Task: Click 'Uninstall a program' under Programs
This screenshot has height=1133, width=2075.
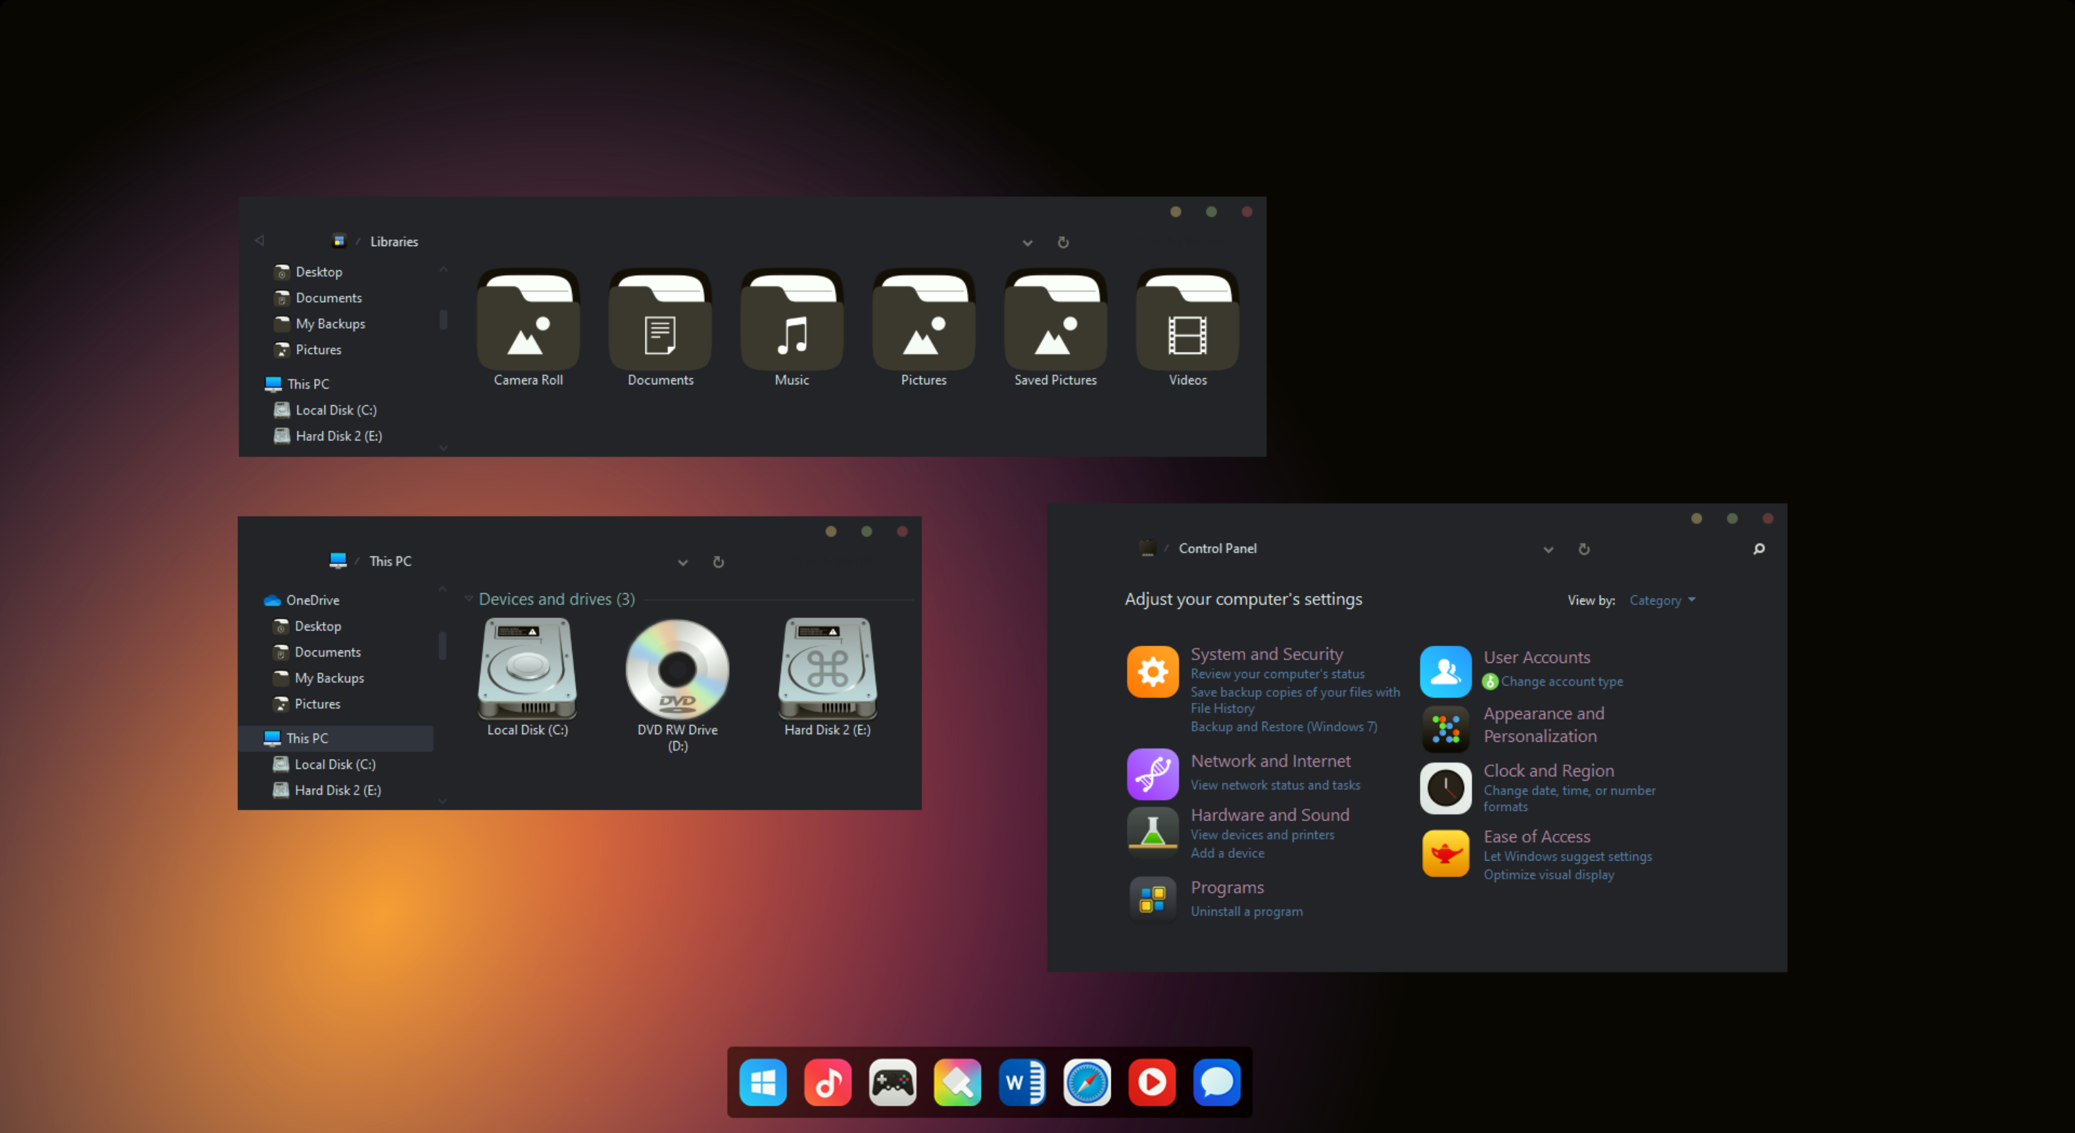Action: tap(1246, 912)
